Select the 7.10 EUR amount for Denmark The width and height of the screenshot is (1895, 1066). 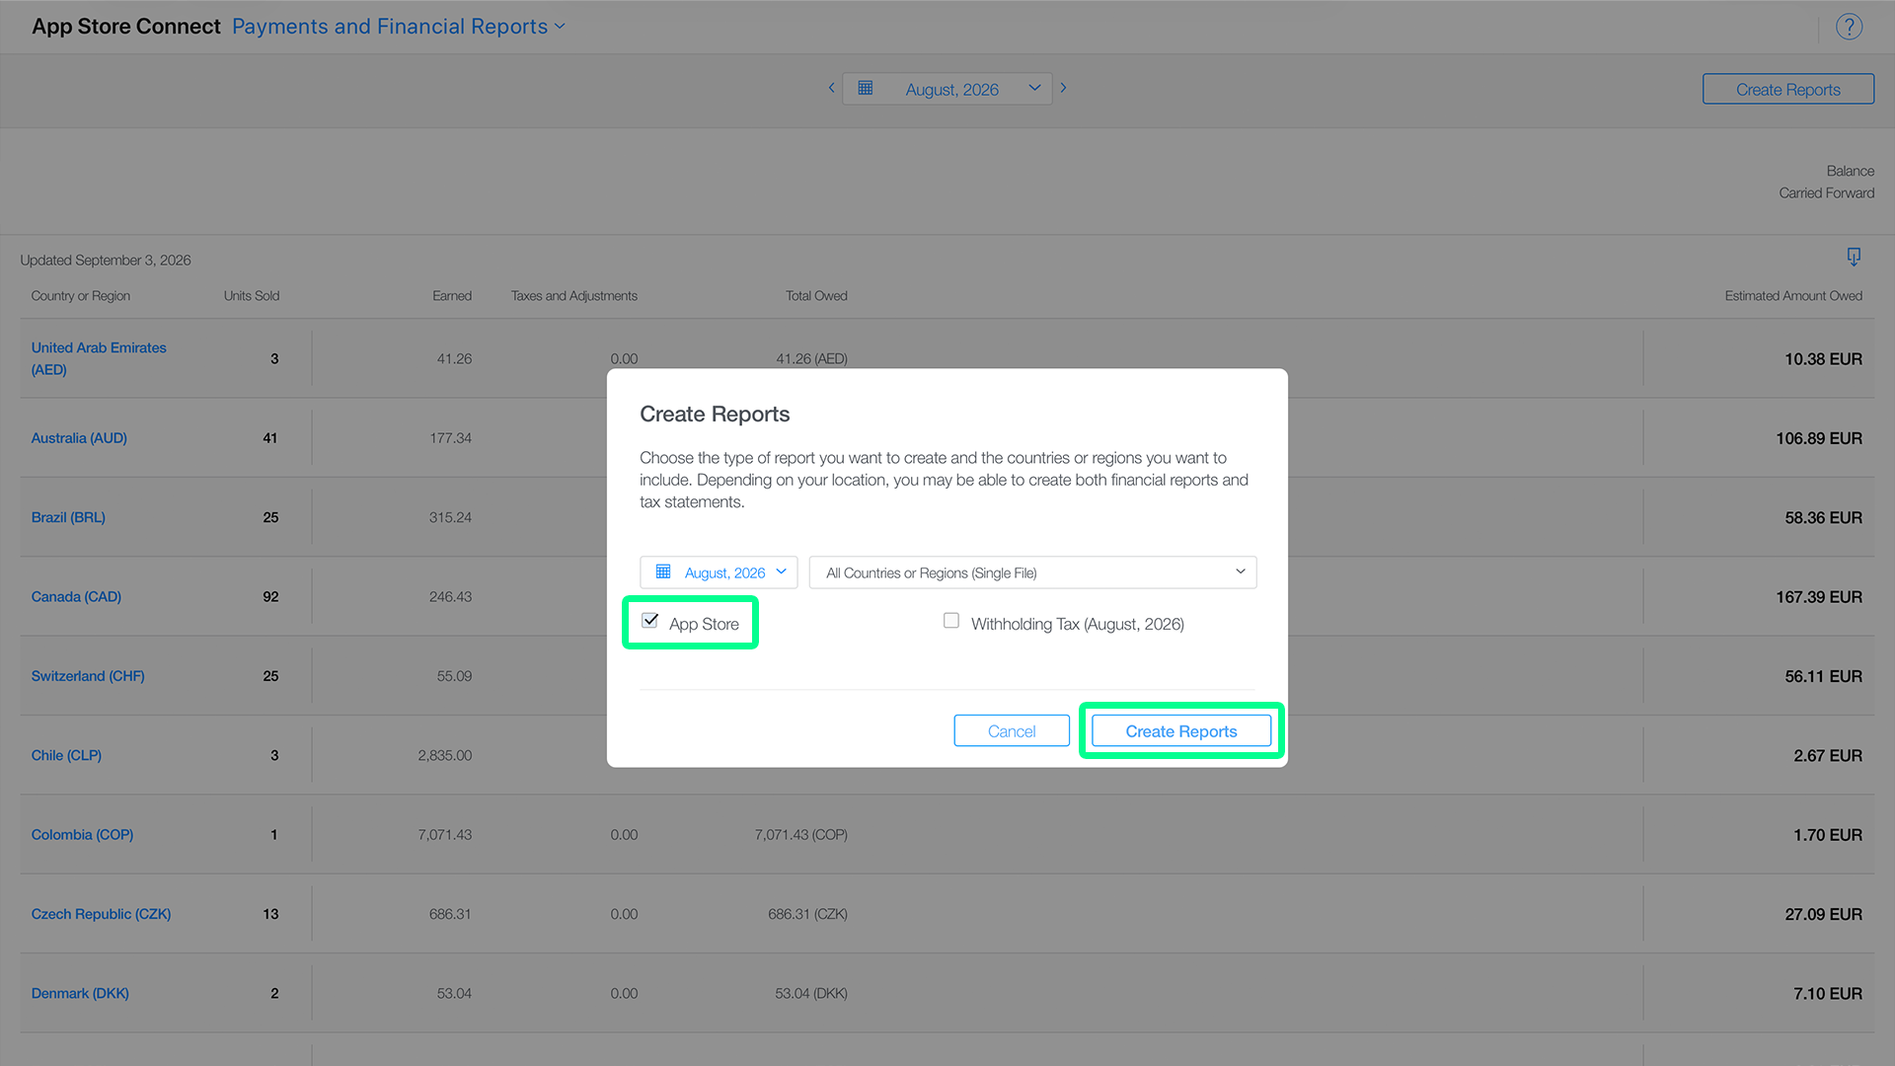coord(1828,994)
